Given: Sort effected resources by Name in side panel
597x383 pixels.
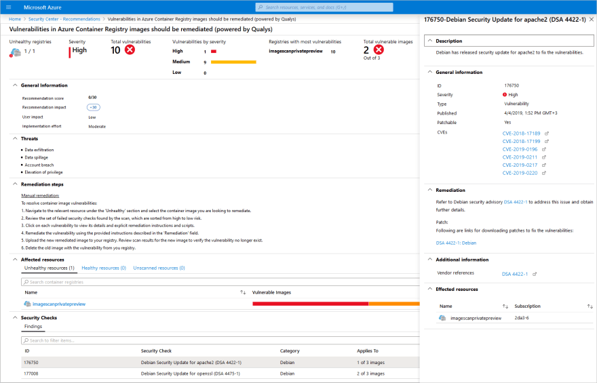Looking at the screenshot, I should click(x=505, y=306).
